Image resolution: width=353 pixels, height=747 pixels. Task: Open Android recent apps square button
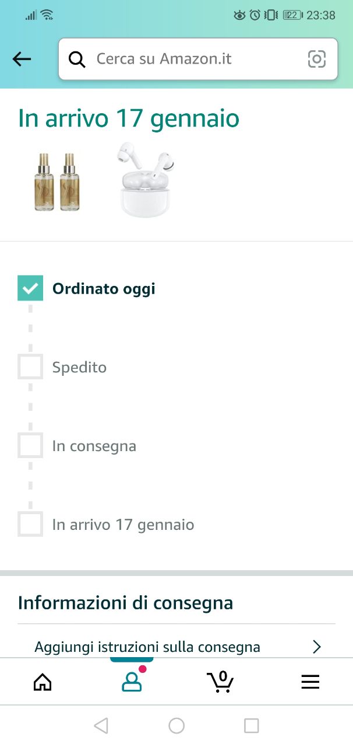pyautogui.click(x=251, y=725)
